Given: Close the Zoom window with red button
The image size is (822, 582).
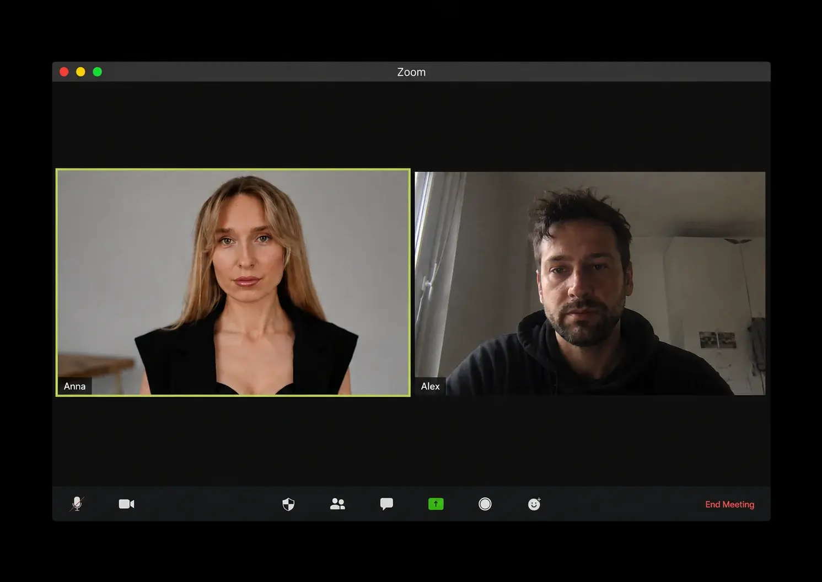Looking at the screenshot, I should [x=64, y=72].
